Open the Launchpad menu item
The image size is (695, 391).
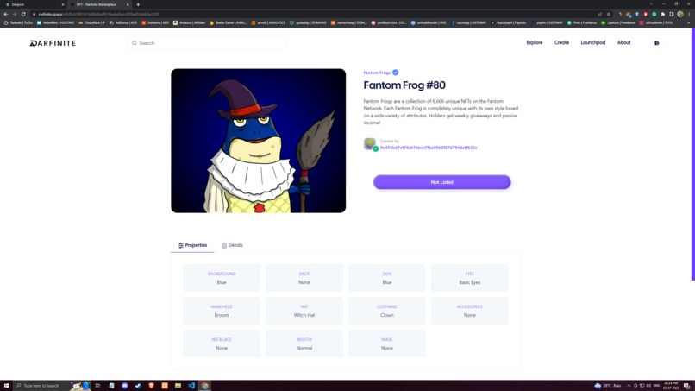[x=593, y=42]
